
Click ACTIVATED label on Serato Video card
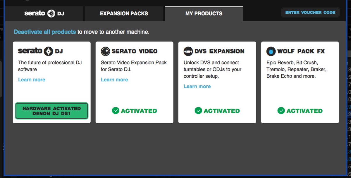[x=139, y=111]
